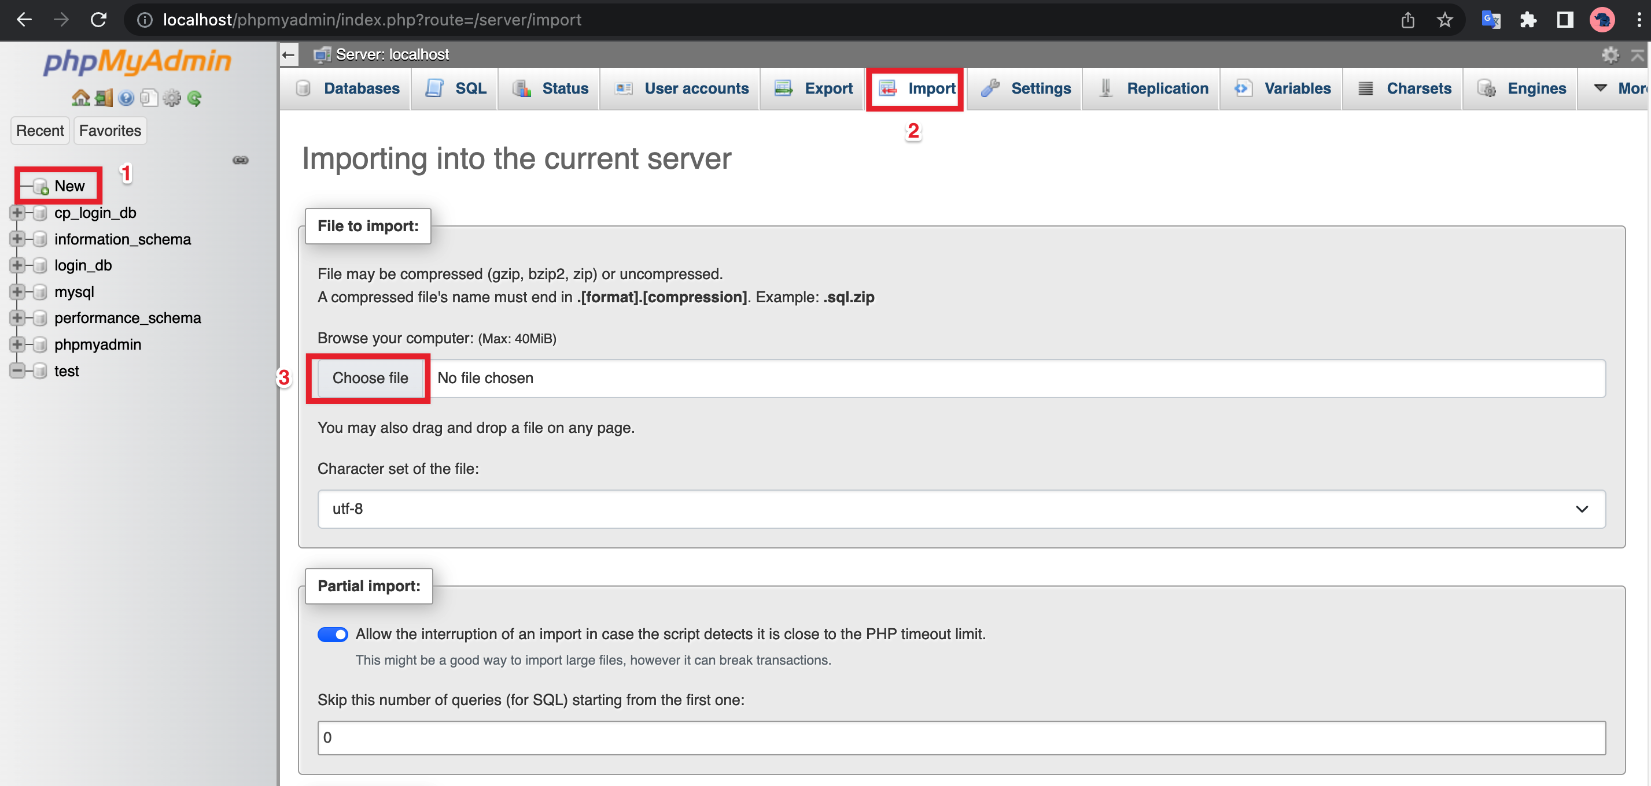
Task: Open the character set utf-8 dropdown
Action: point(961,509)
